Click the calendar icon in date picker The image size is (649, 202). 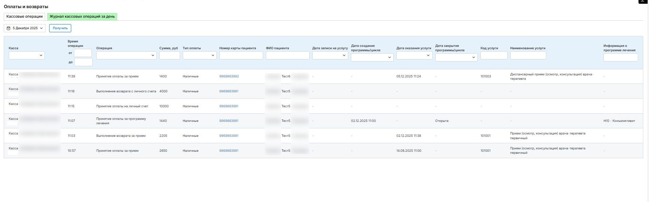[8, 28]
